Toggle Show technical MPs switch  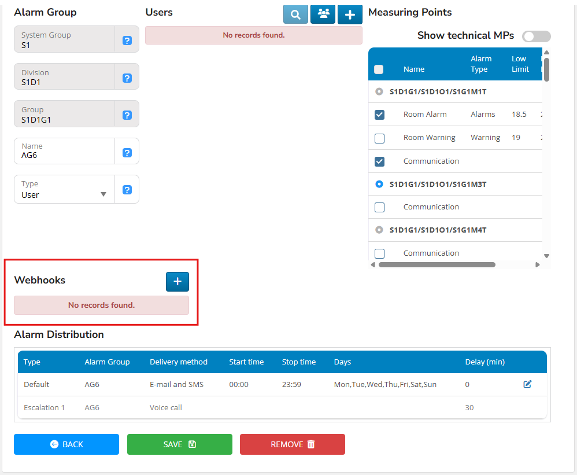pyautogui.click(x=536, y=36)
